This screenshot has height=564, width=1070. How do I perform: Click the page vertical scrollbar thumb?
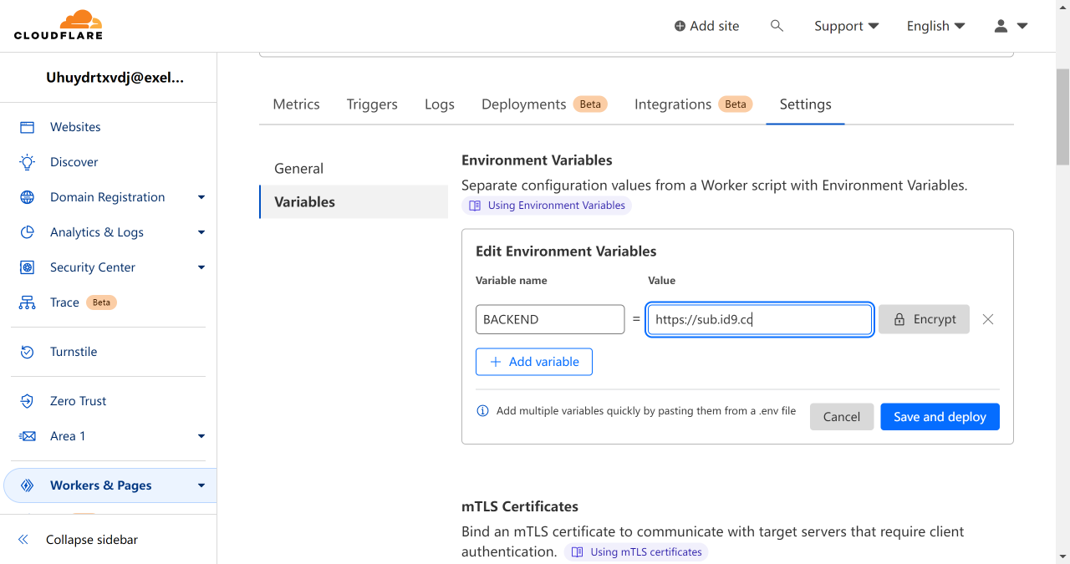[1062, 117]
